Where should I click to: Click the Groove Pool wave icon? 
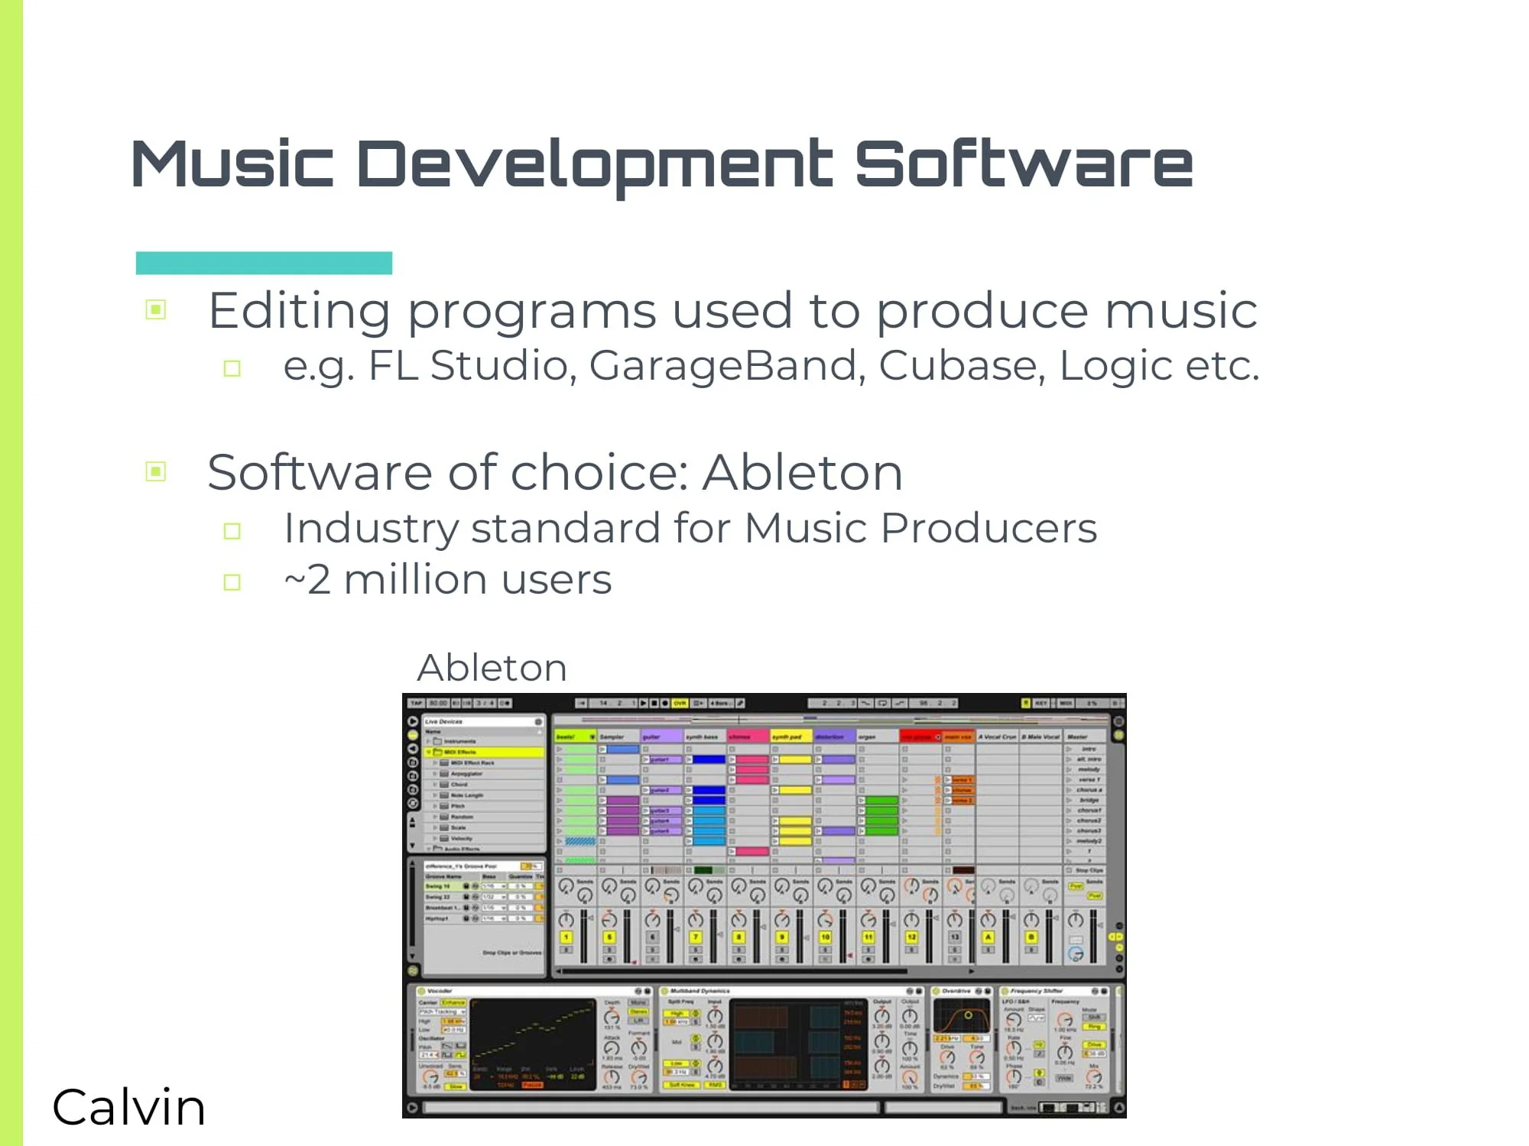point(413,970)
